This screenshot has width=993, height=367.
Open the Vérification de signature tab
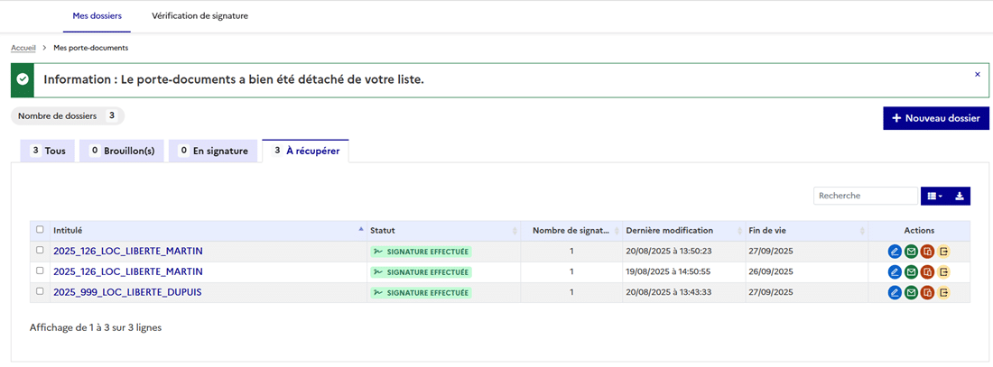(200, 16)
